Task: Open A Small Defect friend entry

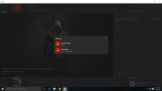Action: (x=145, y=84)
